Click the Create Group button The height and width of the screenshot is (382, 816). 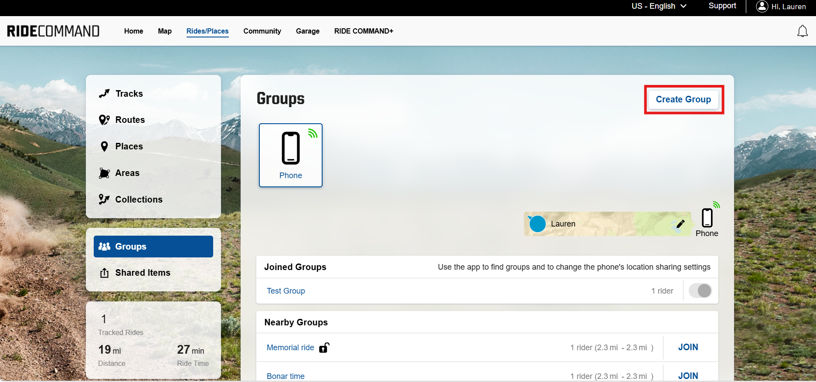683,99
